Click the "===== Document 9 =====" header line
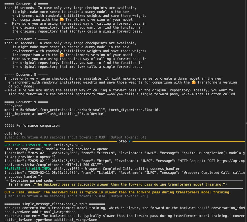The image size is (247, 222). click(x=26, y=102)
